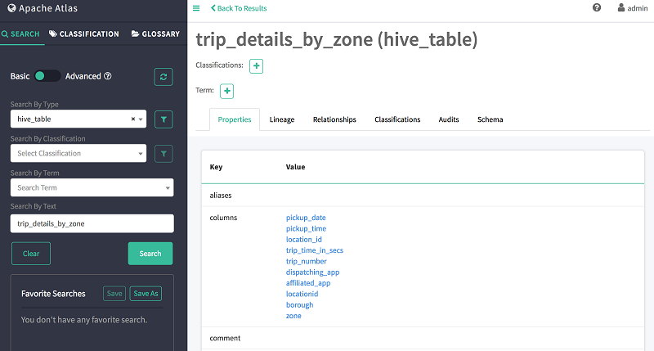654x351 pixels.
Task: Open the GLOSSARY sidebar tab
Action: [x=155, y=34]
